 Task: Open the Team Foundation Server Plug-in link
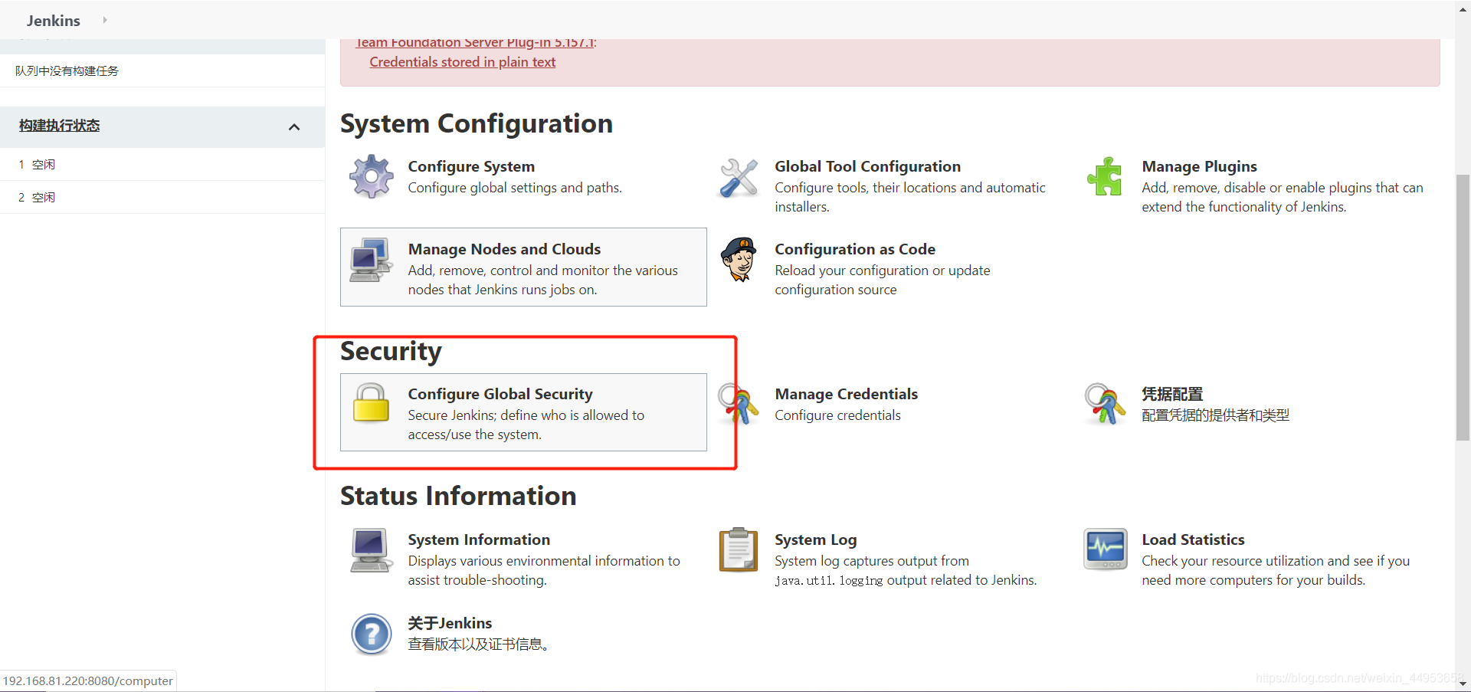click(x=476, y=43)
